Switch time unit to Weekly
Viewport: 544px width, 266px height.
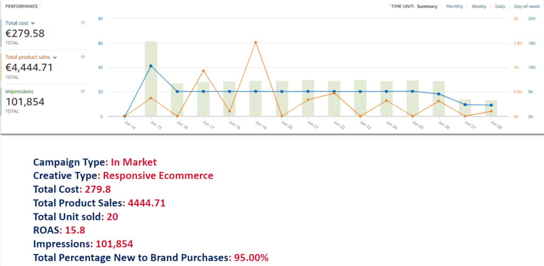[479, 6]
